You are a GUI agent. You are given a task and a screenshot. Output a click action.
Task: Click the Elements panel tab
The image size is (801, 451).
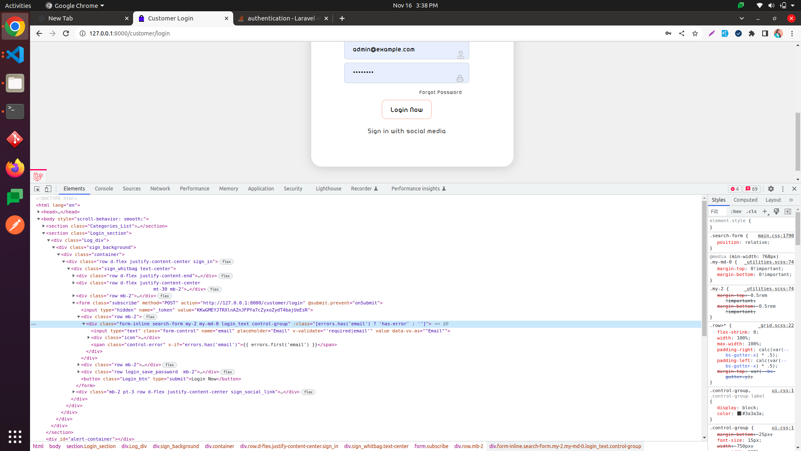click(x=74, y=188)
